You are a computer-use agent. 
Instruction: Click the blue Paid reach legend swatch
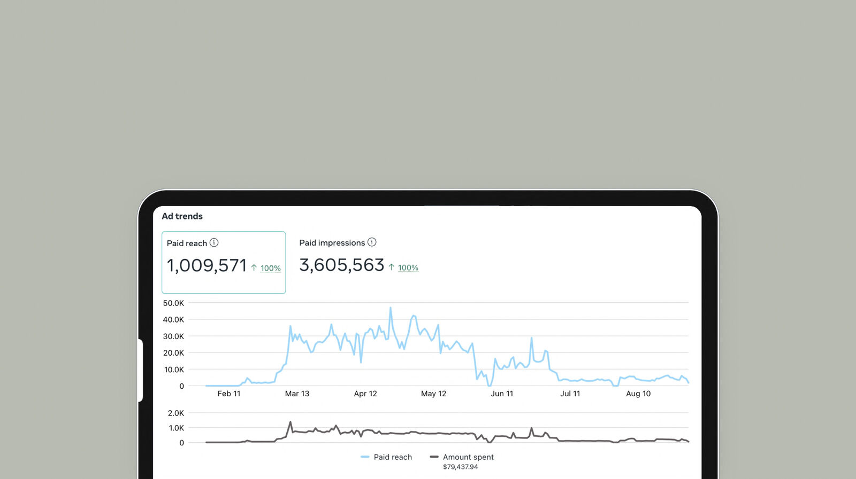tap(365, 457)
